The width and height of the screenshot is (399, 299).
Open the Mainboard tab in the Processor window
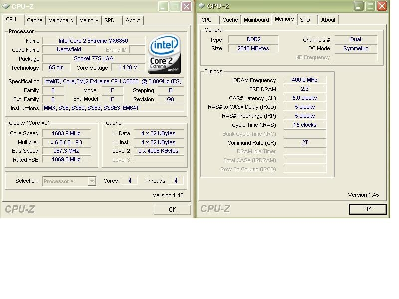pos(61,20)
